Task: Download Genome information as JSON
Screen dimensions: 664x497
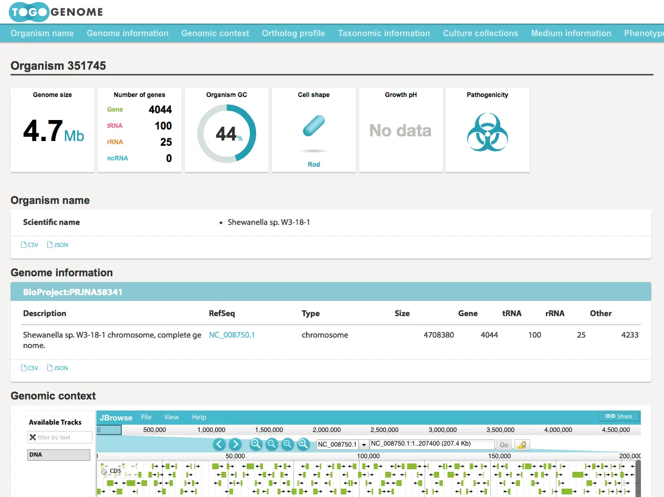Action: pyautogui.click(x=58, y=368)
